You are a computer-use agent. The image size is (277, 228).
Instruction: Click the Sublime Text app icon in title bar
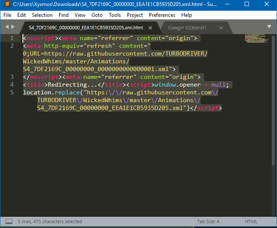click(7, 4)
